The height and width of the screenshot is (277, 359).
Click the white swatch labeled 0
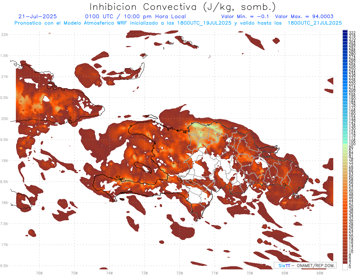pyautogui.click(x=345, y=267)
